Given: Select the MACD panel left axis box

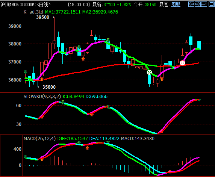Looking at the screenshot, I should [12, 156].
